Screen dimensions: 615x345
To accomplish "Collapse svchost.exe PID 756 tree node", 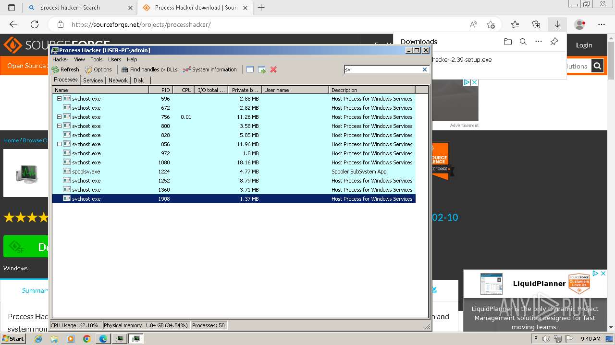I will coord(59,117).
